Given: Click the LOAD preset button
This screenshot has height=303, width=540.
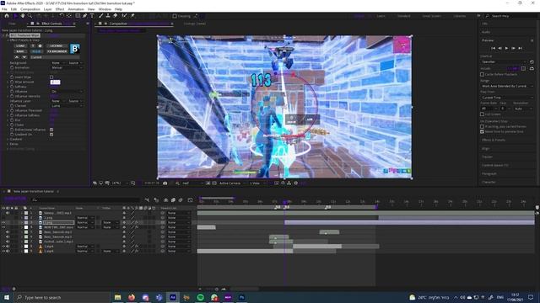Looking at the screenshot, I should tap(20, 45).
